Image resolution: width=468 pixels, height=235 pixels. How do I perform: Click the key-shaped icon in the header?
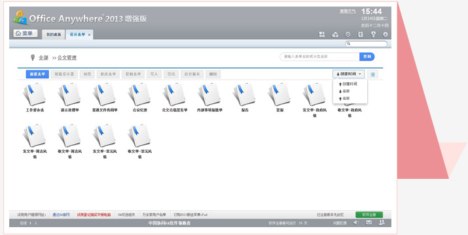(373, 35)
